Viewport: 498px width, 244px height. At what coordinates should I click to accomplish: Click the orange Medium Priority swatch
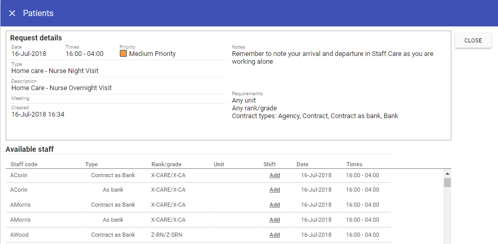123,53
